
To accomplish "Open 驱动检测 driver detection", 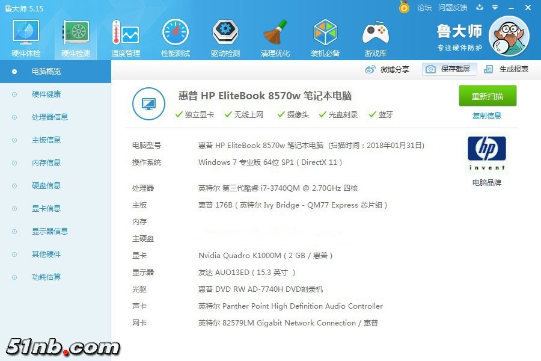I will [225, 38].
